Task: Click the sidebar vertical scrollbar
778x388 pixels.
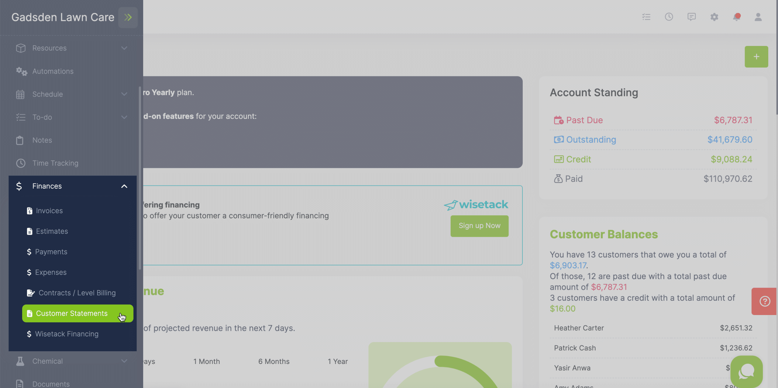Action: coord(140,178)
